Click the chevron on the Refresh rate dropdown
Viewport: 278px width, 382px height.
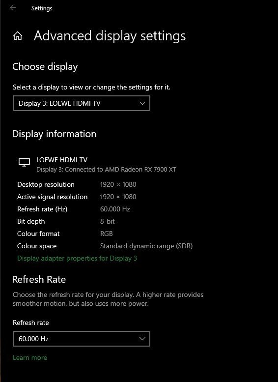coord(142,339)
